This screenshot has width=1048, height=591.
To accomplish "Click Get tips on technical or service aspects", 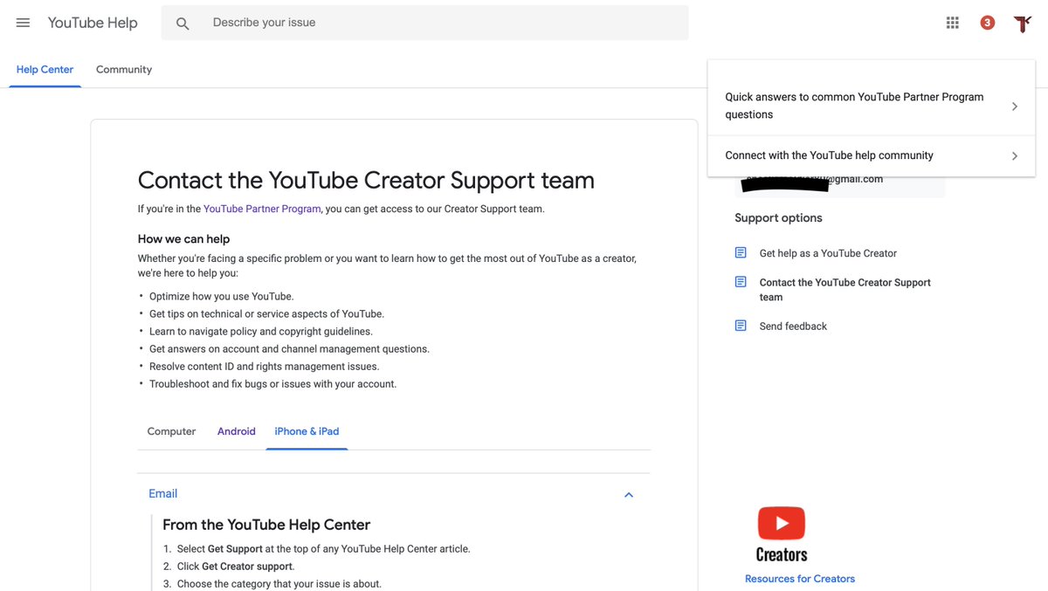I will pos(266,314).
